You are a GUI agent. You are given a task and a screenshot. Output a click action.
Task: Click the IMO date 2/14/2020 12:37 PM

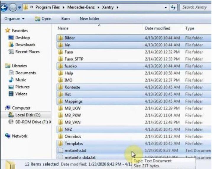tap(162, 80)
